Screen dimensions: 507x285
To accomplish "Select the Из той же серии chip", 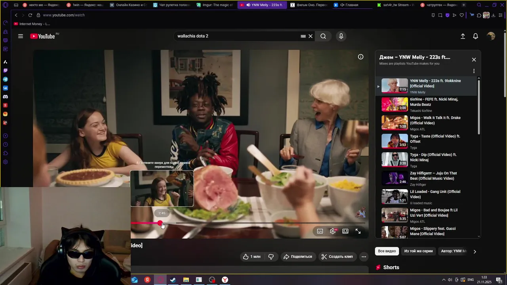I will (418, 251).
